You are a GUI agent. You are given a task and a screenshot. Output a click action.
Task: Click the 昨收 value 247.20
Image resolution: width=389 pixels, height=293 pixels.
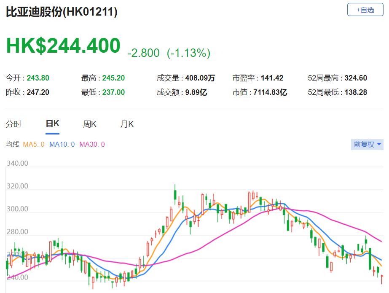point(38,92)
